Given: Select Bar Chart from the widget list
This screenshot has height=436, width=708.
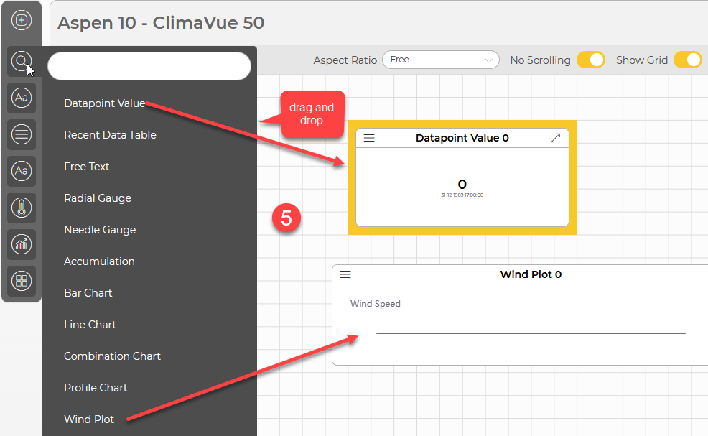Looking at the screenshot, I should [x=88, y=293].
